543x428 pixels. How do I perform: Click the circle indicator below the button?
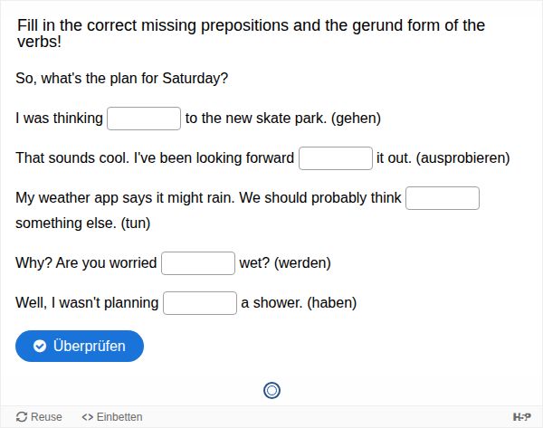[271, 390]
